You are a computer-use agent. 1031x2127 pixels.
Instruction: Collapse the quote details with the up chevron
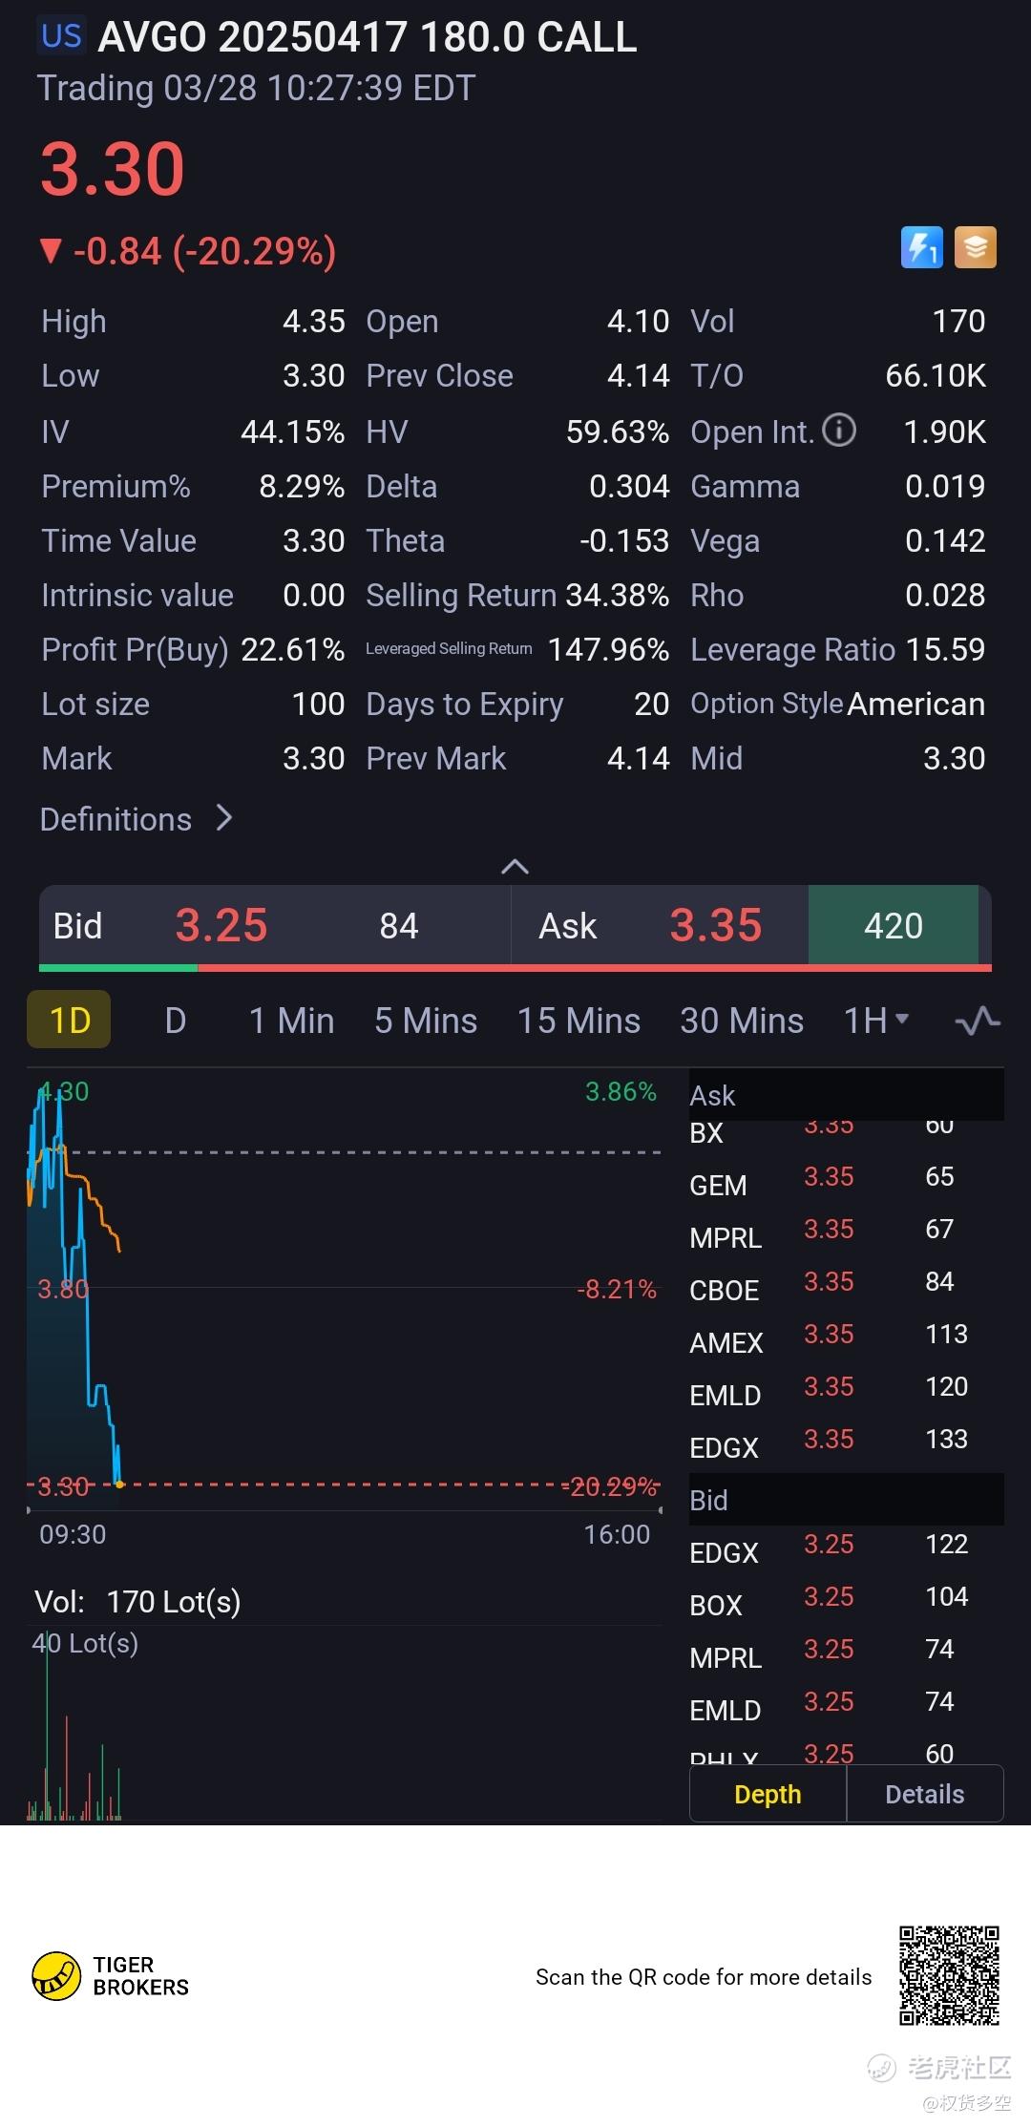(515, 866)
